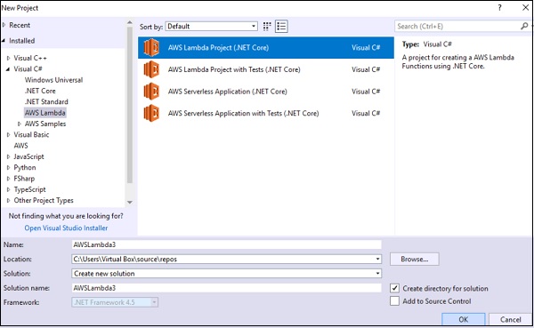Open the help question mark button
The image size is (534, 328).
[499, 7]
